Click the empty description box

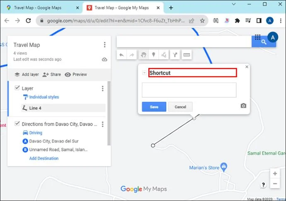pos(189,90)
